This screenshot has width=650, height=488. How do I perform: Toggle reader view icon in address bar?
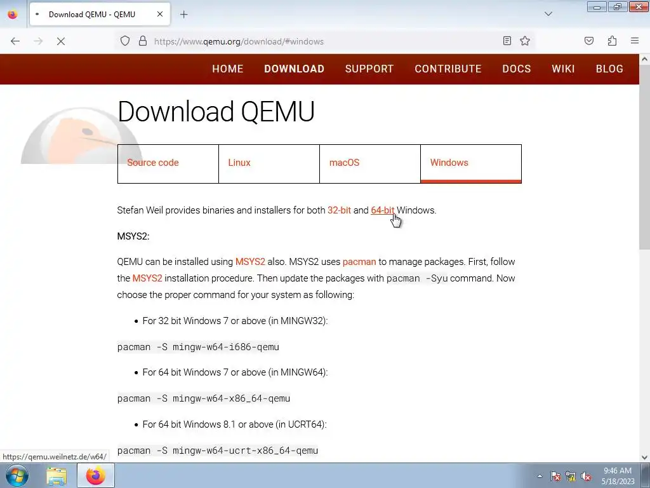coord(507,41)
